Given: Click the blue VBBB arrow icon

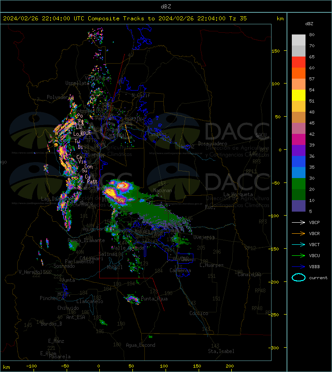Looking at the screenshot, I should pos(298,267).
